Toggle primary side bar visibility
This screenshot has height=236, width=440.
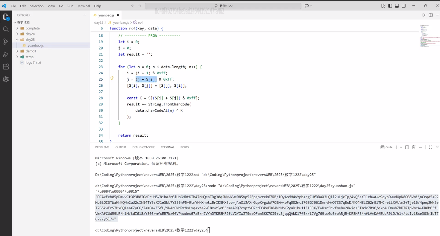click(390, 6)
